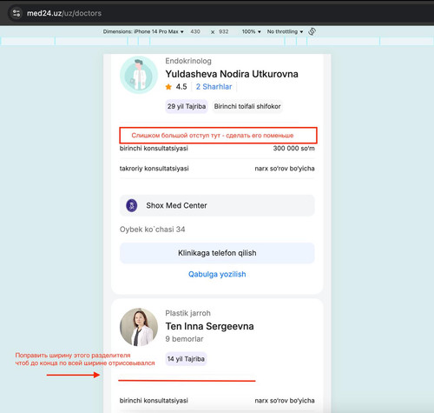Click the takroriy konsultatsiyasi label
This screenshot has height=413, width=434.
click(154, 169)
